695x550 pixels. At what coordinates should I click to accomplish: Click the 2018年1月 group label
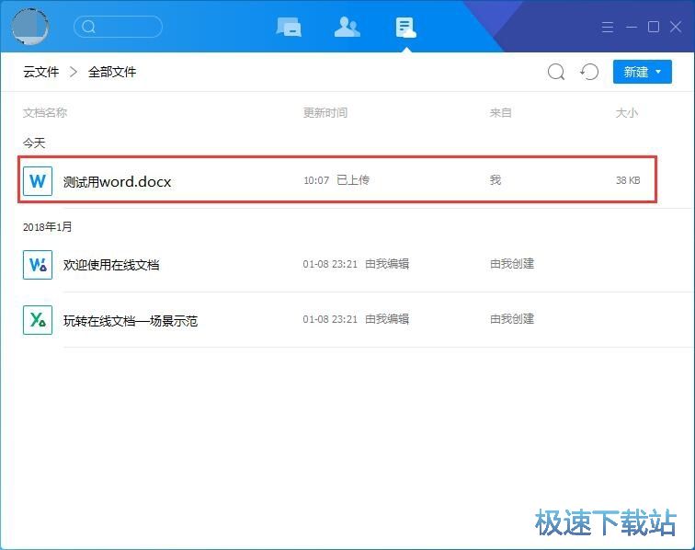pos(48,227)
